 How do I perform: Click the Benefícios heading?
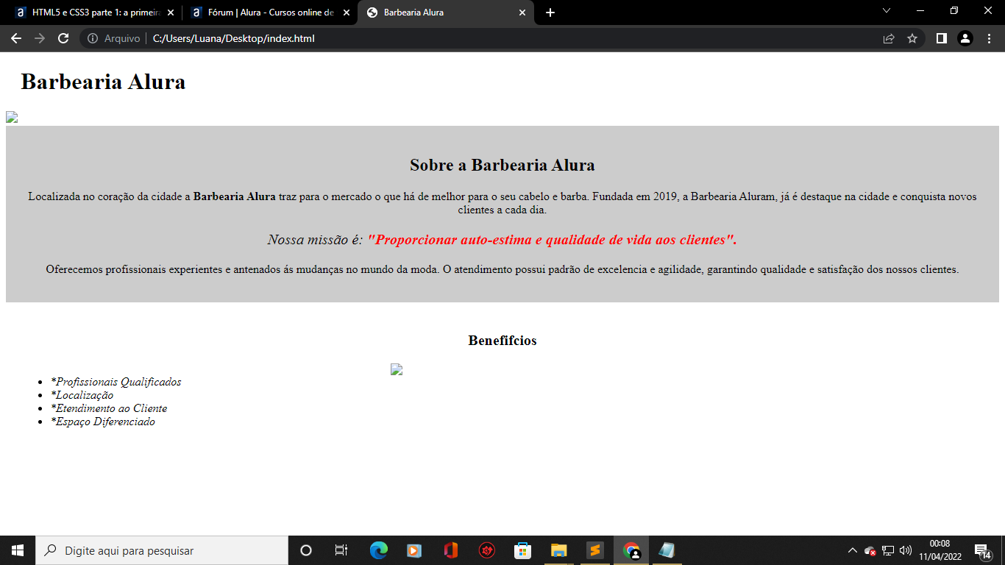502,341
